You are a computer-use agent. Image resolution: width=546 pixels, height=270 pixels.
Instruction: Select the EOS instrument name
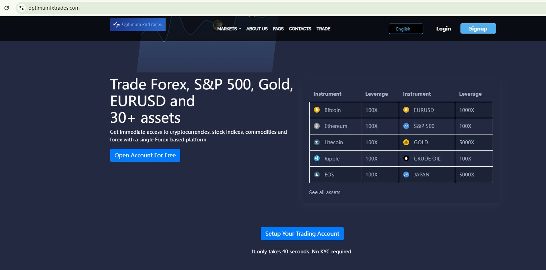click(329, 175)
